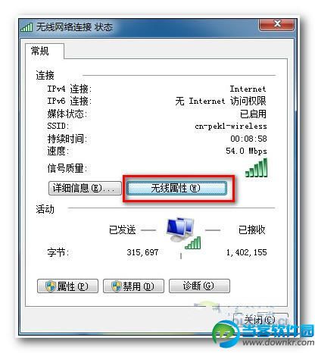Disable connection with 禁用(D) button
Screen dimensions: 315x353
(x=133, y=286)
